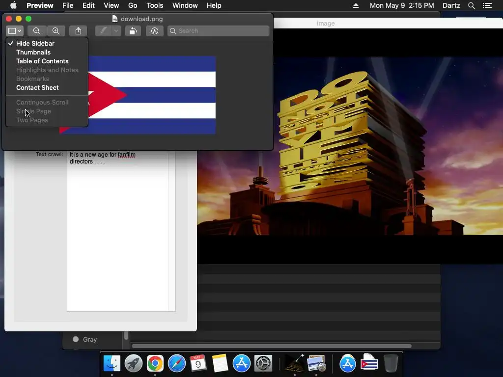The width and height of the screenshot is (503, 377).
Task: Rotate the image with the rotate left button
Action: [133, 31]
